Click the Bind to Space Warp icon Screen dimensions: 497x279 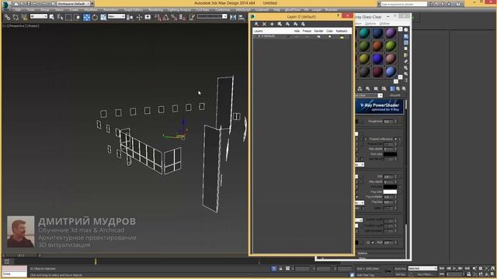(x=24, y=17)
